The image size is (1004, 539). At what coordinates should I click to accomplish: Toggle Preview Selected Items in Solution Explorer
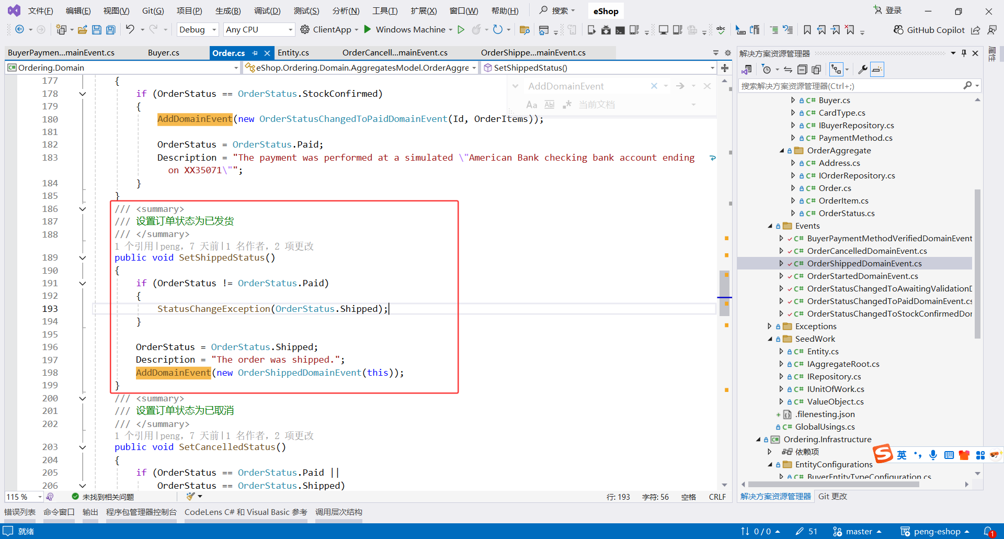click(x=877, y=69)
